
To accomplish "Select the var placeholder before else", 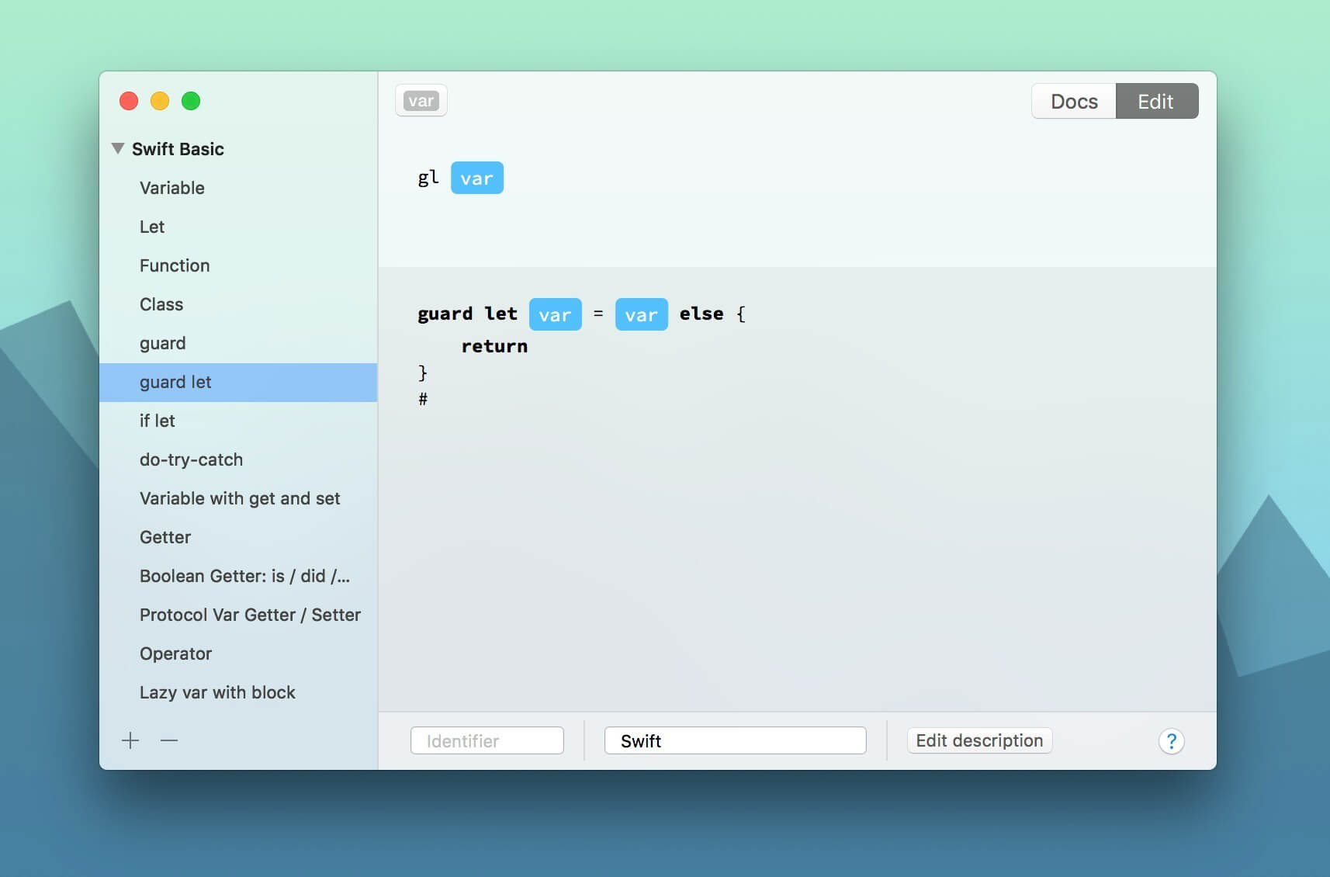I will 641,314.
